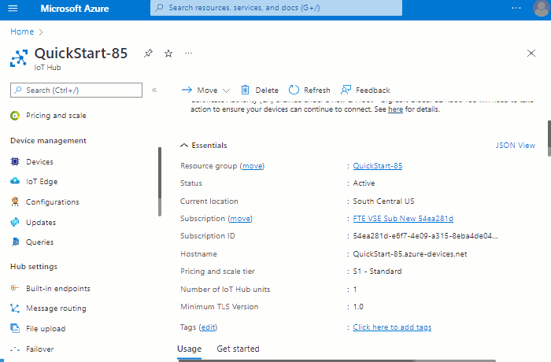This screenshot has height=362, width=551.
Task: Select the 'South Central US' location text
Action: pos(383,201)
